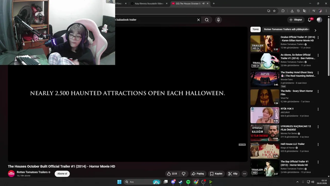Open options for The Bay Official Trailer
Screen dimensions: 330x186
coord(318,162)
